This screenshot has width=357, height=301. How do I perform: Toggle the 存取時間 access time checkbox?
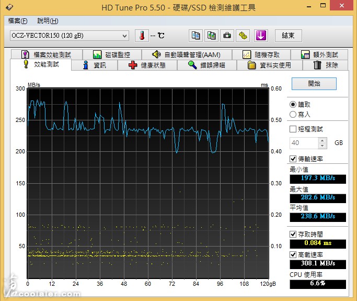pyautogui.click(x=293, y=234)
